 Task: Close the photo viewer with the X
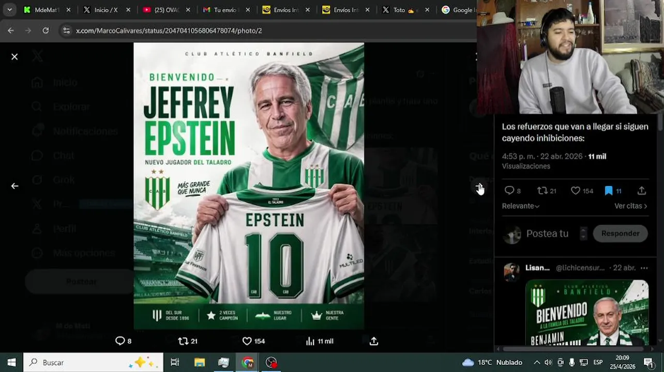(14, 57)
